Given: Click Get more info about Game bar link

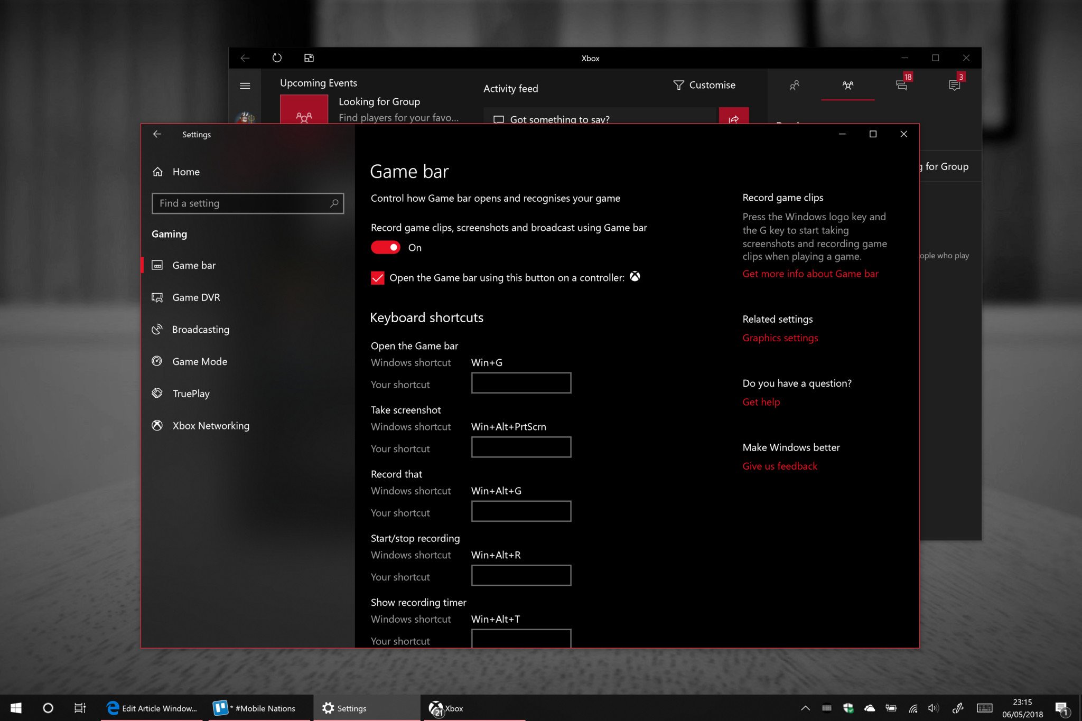Looking at the screenshot, I should [x=810, y=273].
